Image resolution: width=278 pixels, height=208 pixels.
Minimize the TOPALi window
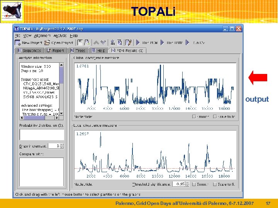pos(225,29)
